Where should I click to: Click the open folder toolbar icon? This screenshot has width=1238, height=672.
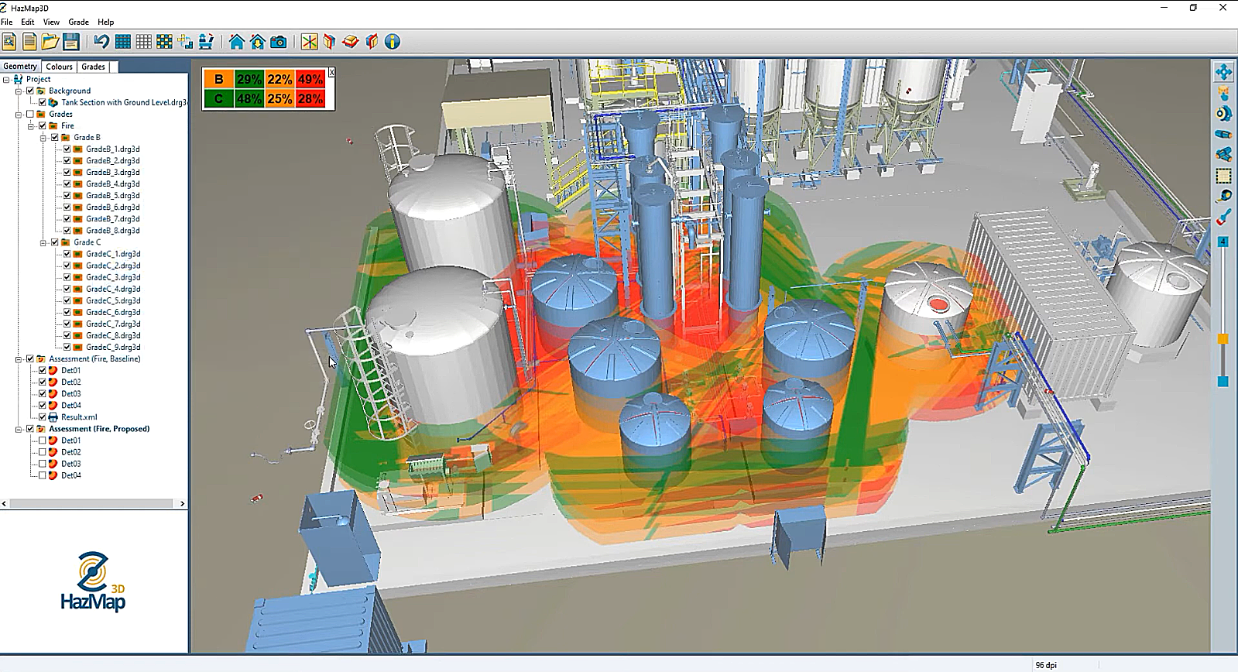click(x=50, y=42)
